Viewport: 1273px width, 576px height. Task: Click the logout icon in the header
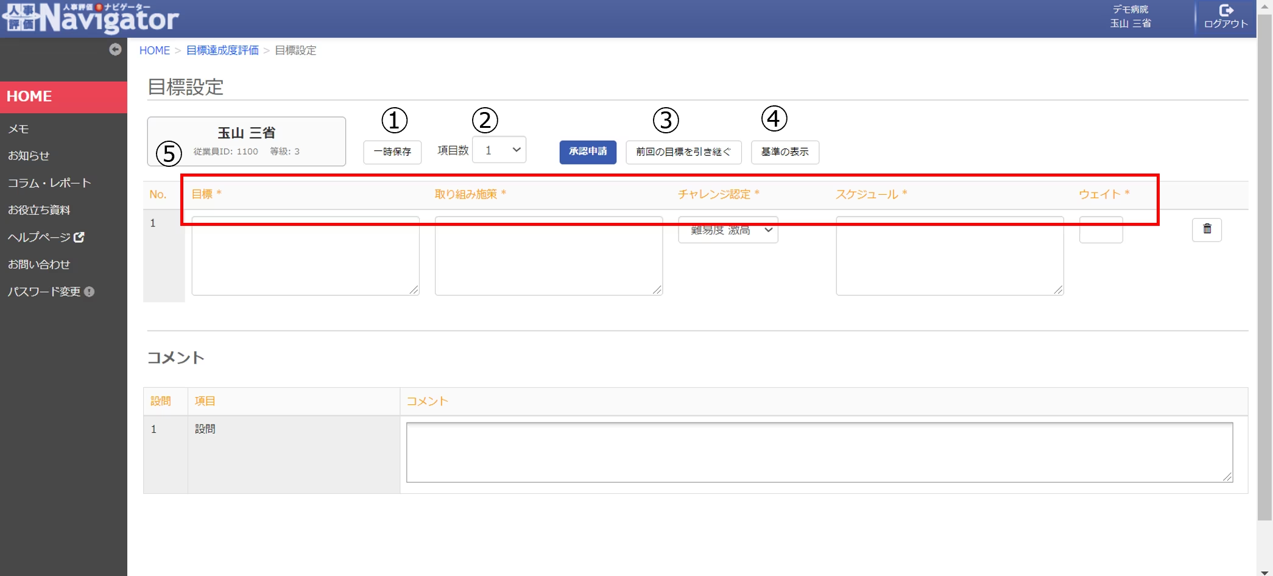[1226, 10]
